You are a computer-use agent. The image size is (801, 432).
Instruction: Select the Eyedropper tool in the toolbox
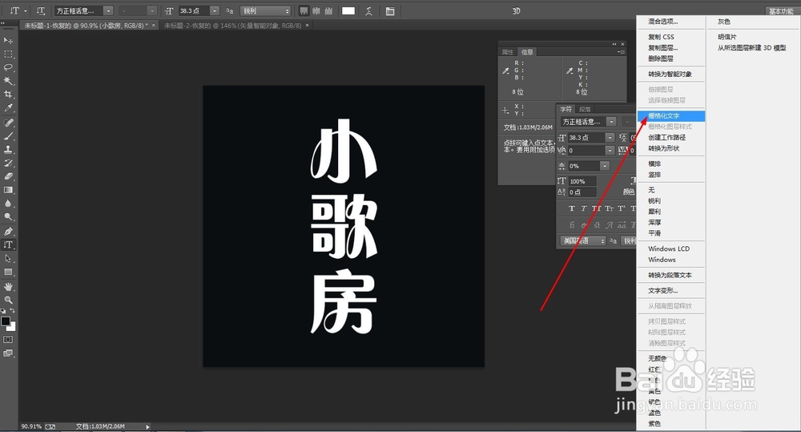(x=8, y=108)
